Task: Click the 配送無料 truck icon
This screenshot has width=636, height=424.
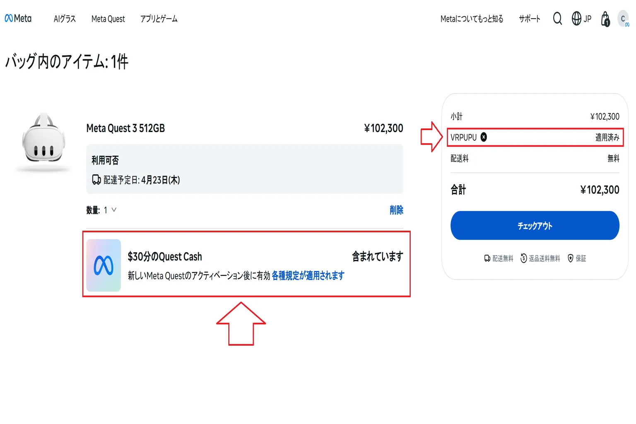Action: click(x=487, y=258)
